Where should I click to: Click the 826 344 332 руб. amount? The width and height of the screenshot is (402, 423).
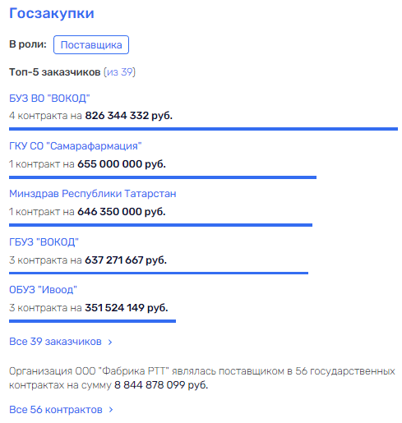[129, 116]
